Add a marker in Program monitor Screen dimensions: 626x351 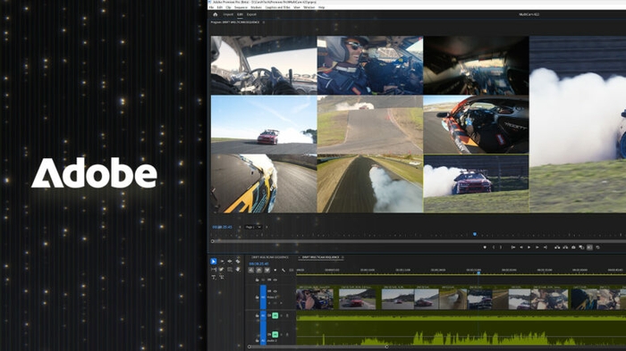pyautogui.click(x=485, y=247)
